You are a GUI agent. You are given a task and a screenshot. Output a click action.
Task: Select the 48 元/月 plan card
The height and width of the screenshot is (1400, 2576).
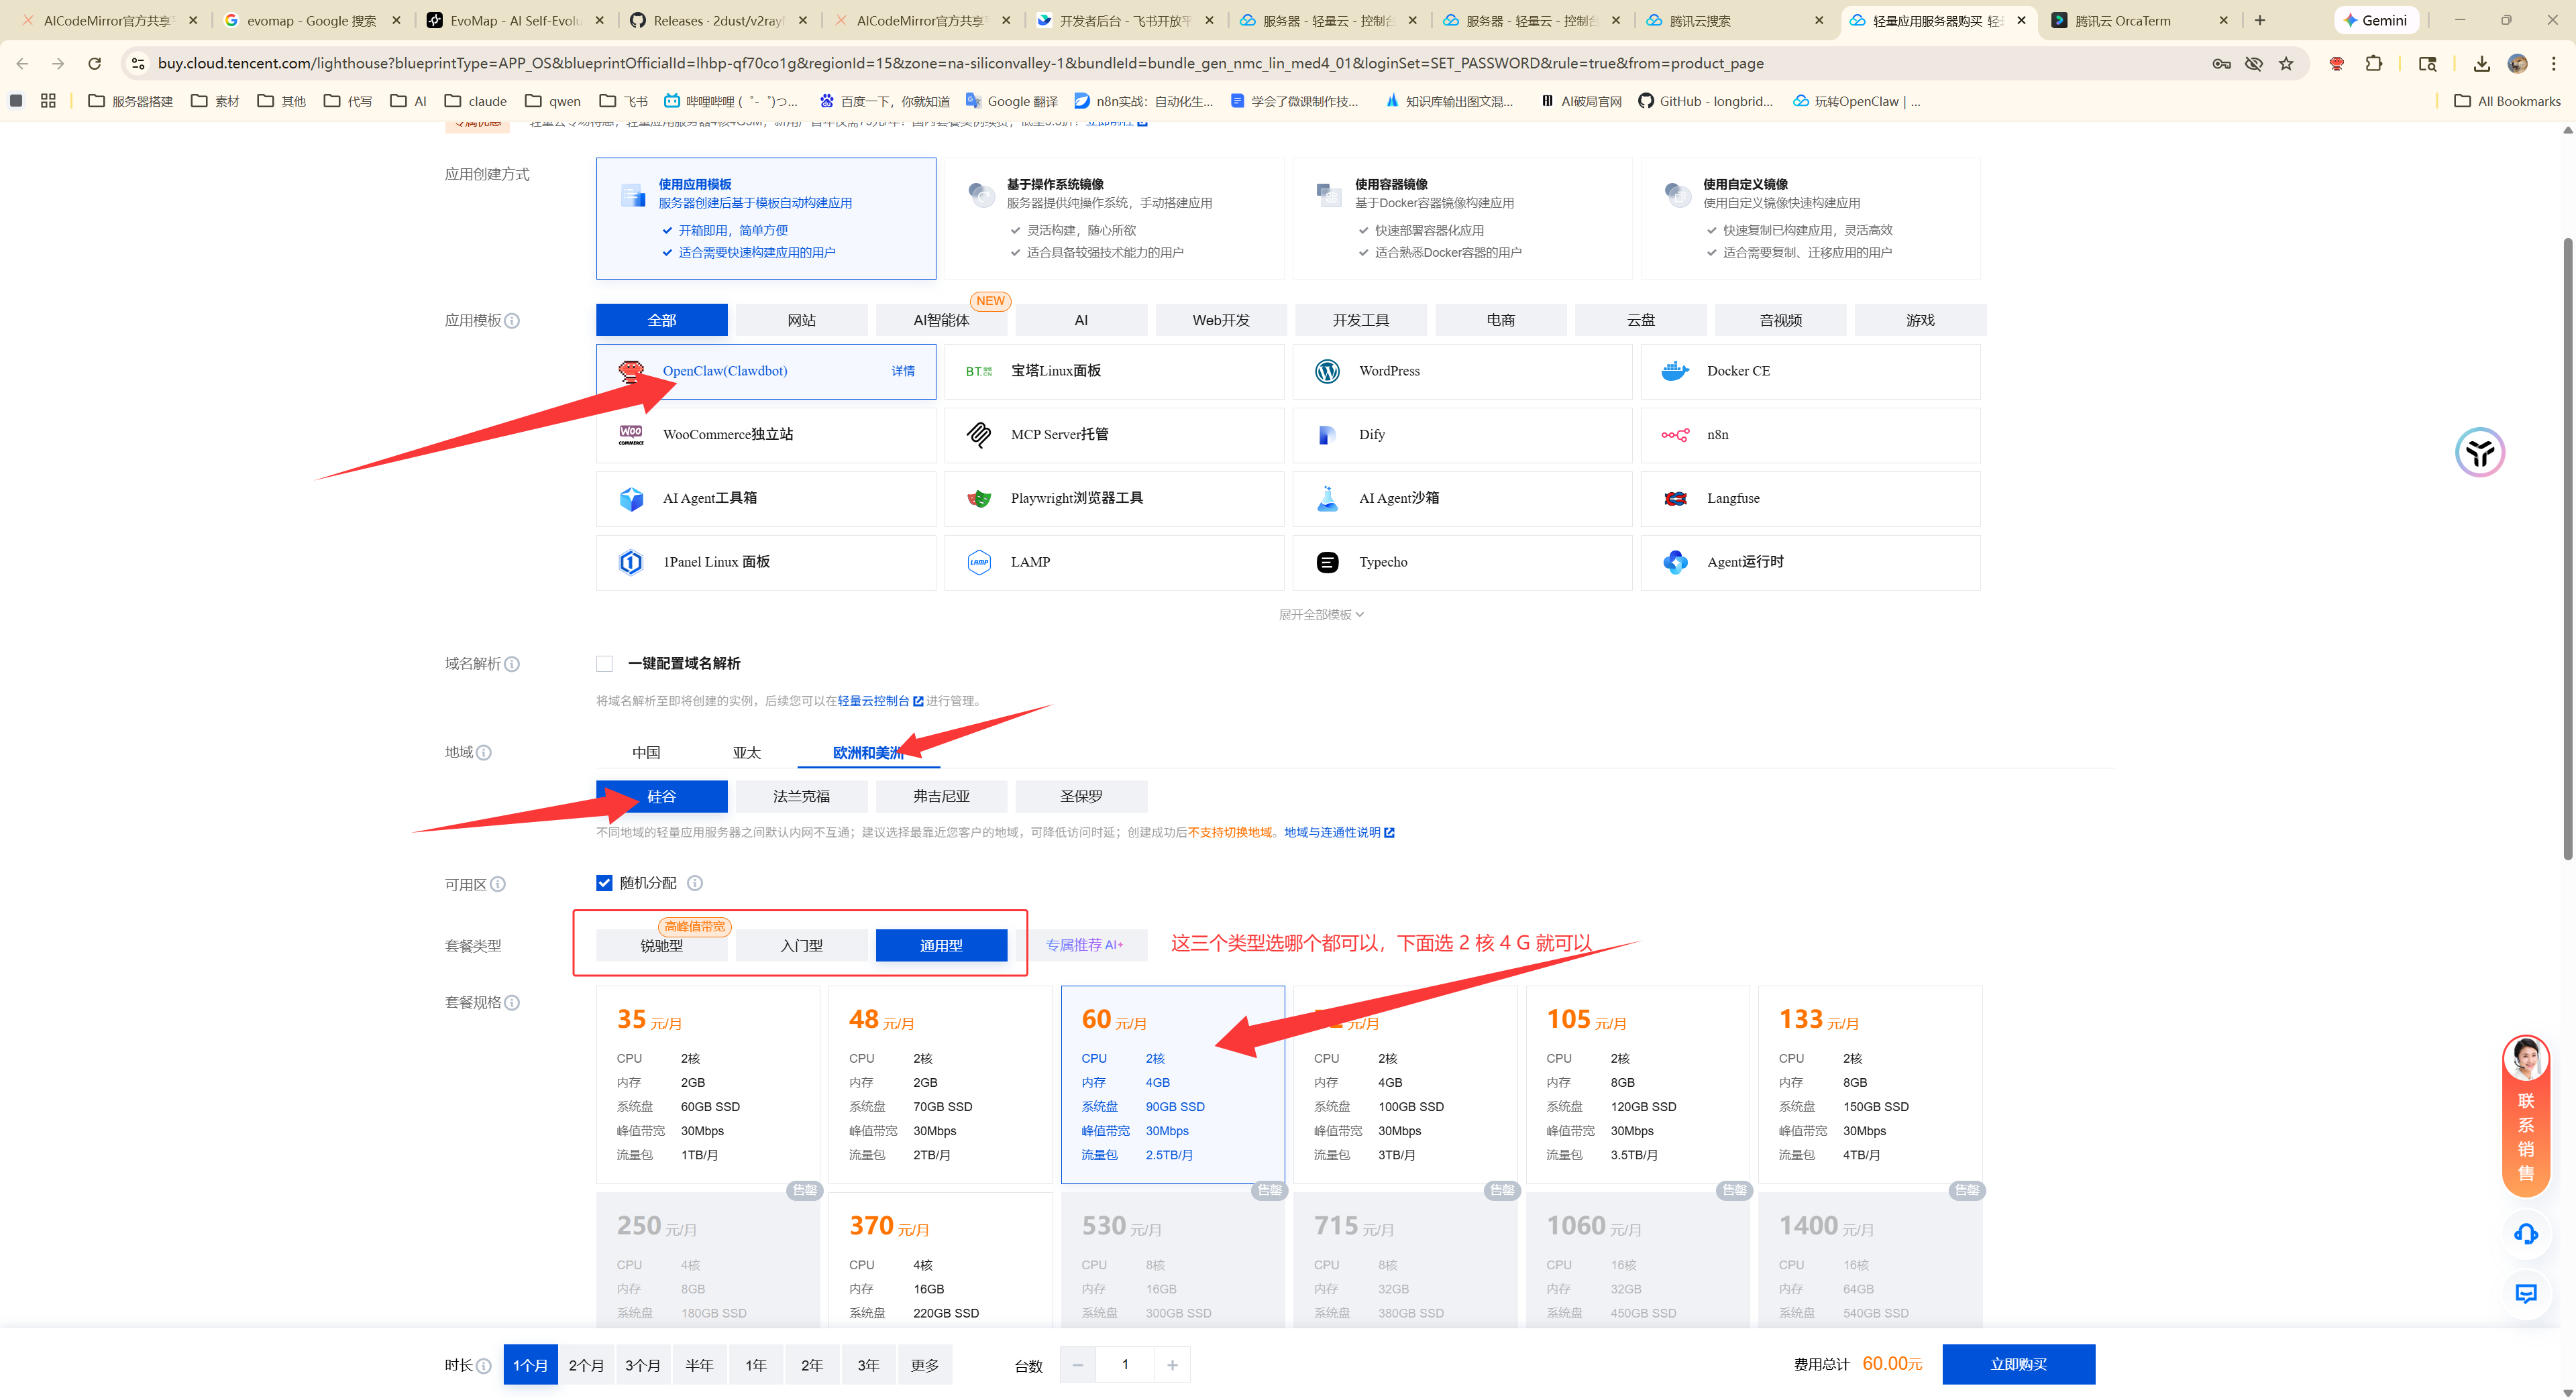coord(940,1086)
